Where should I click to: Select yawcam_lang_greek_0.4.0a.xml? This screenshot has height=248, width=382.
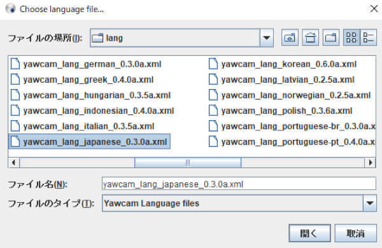tap(82, 80)
